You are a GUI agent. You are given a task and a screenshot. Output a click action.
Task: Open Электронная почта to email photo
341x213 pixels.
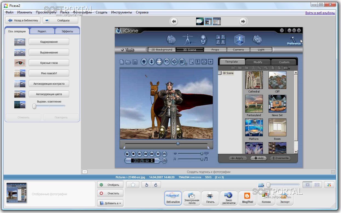click(191, 198)
